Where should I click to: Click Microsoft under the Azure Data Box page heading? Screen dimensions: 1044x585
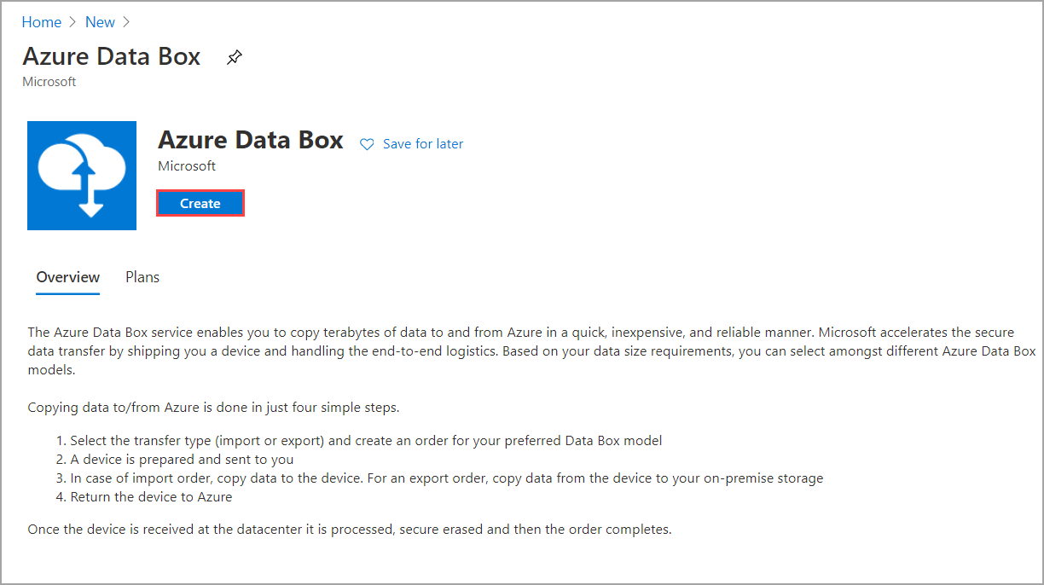pyautogui.click(x=49, y=82)
